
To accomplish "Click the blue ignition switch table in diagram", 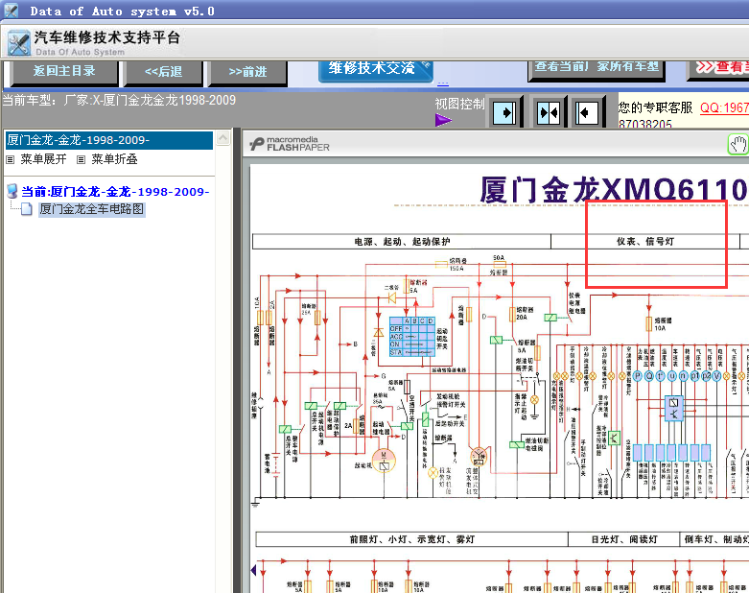I will coord(411,337).
